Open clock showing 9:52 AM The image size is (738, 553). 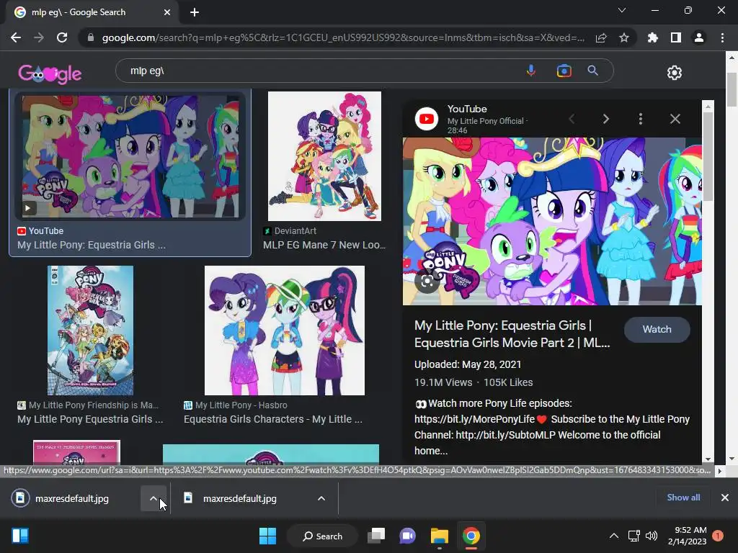tap(687, 536)
